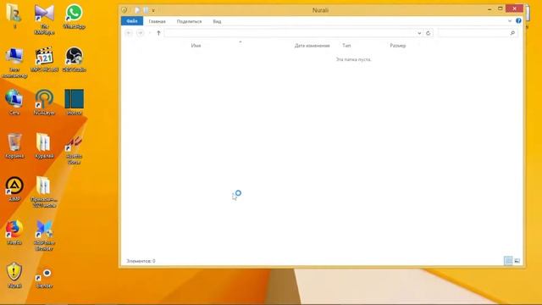Open the Сеть network desktop icon
542x305 pixels.
point(14,103)
